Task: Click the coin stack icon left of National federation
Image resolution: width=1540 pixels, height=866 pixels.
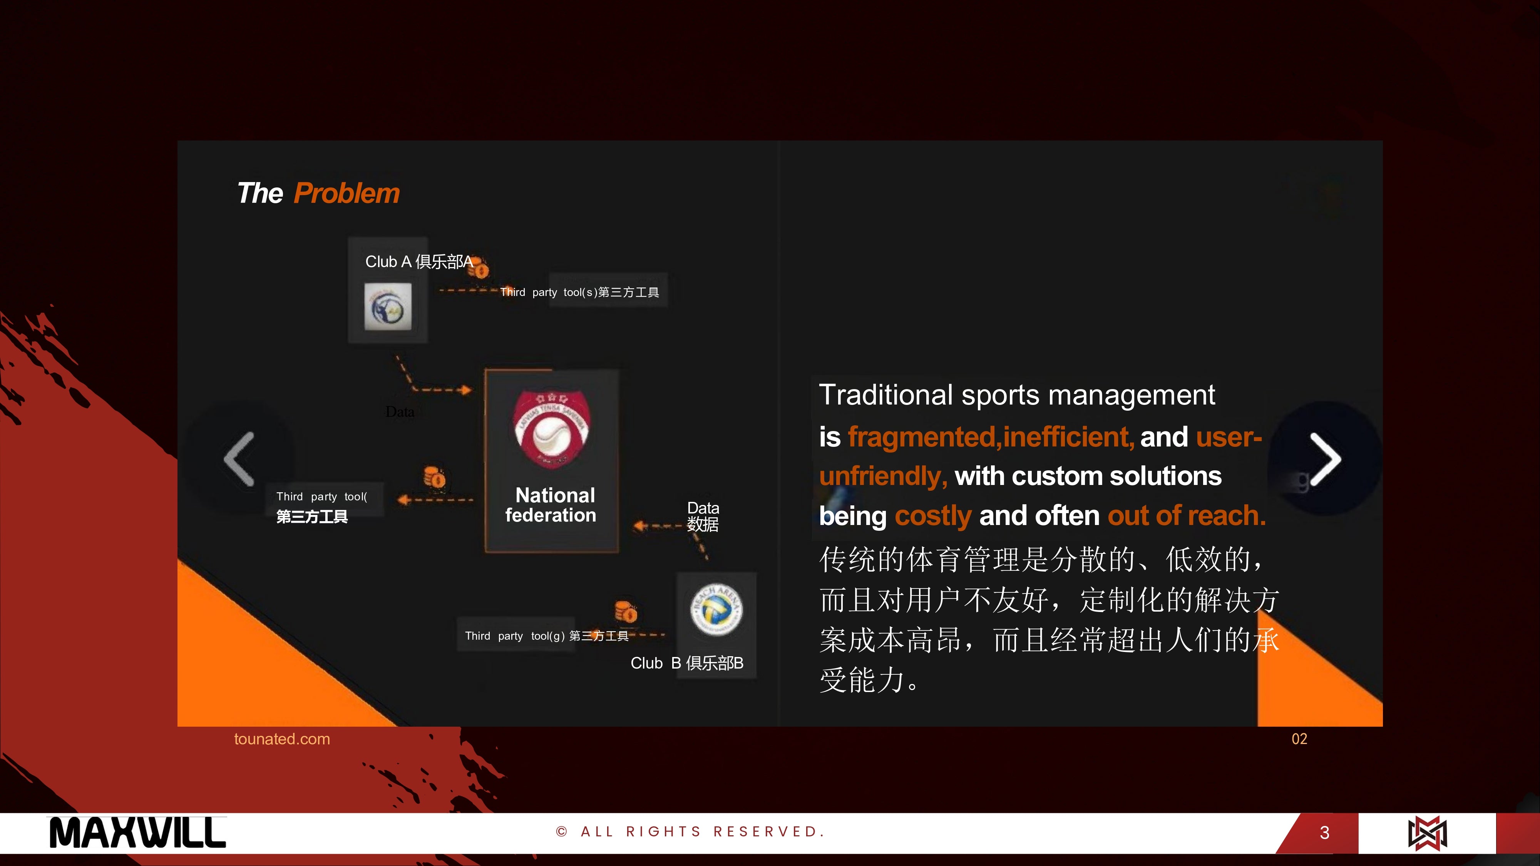Action: [x=435, y=478]
